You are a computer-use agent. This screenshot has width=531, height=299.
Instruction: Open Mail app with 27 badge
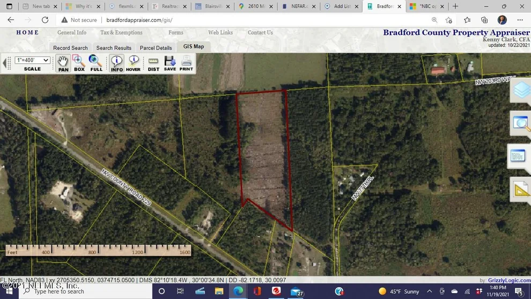click(x=297, y=291)
